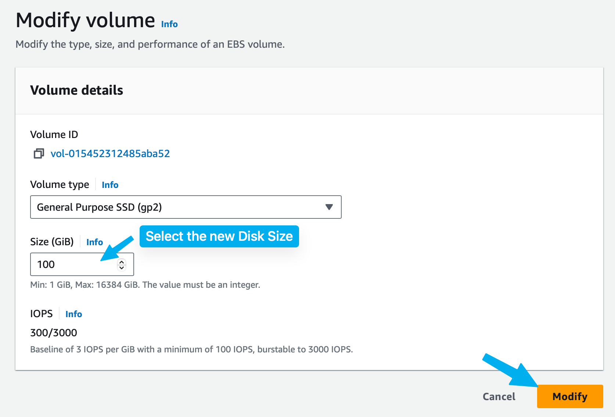Click the 300/3000 IOPS value

(x=54, y=333)
